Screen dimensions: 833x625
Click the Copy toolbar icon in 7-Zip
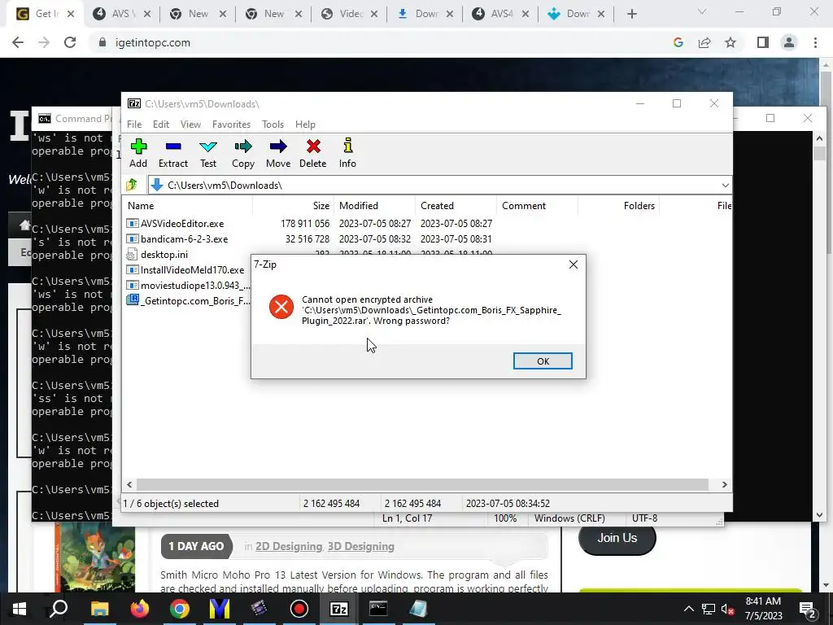(x=242, y=153)
